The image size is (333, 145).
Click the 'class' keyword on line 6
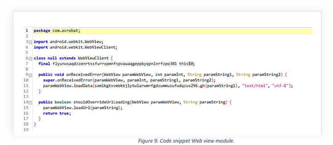(40, 58)
